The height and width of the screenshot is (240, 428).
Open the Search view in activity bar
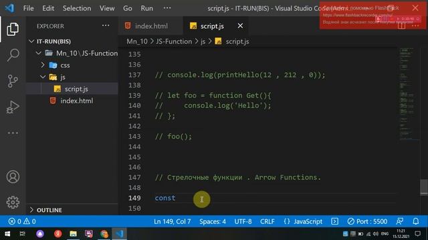(x=13, y=55)
